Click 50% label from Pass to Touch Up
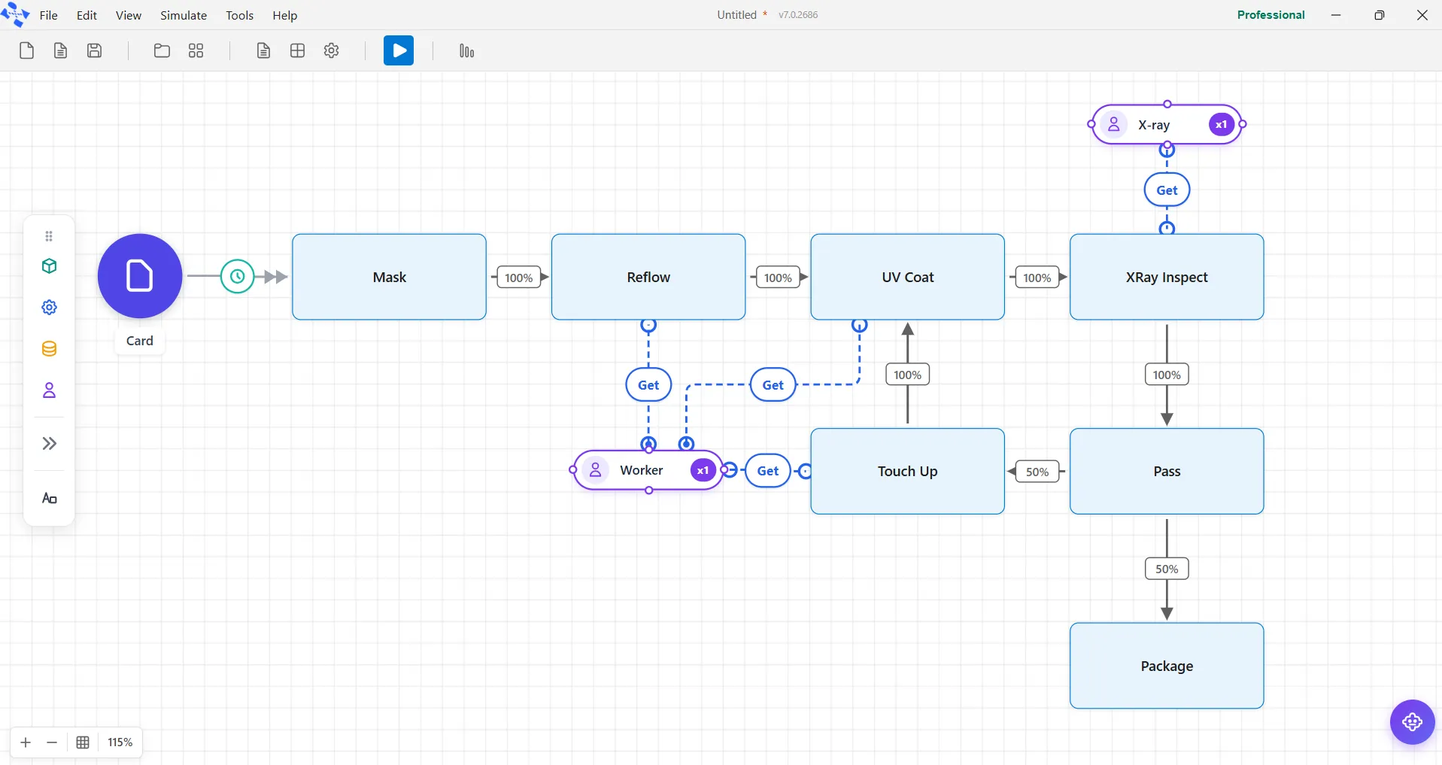1442x765 pixels. click(1037, 472)
